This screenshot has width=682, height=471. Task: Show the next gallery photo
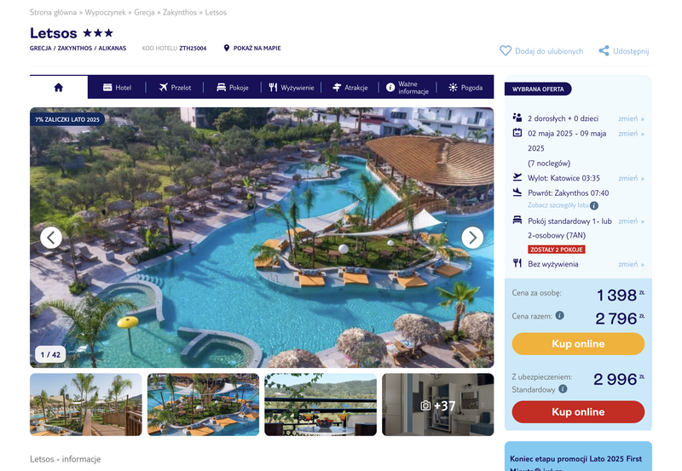472,238
